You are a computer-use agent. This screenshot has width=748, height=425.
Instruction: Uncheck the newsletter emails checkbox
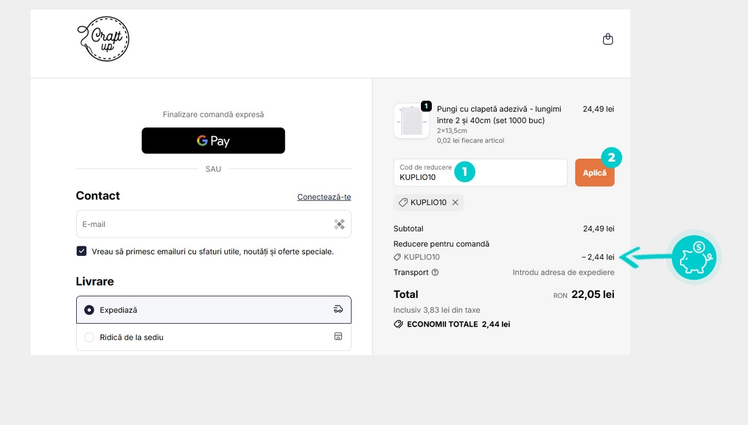click(x=82, y=251)
